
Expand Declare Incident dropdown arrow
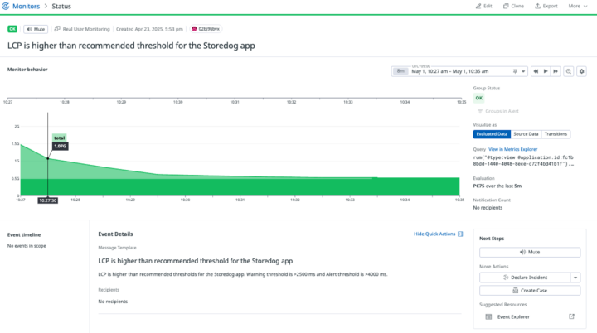tap(575, 277)
